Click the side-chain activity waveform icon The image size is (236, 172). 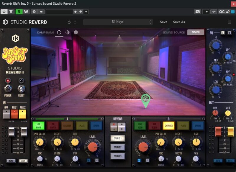point(214,12)
